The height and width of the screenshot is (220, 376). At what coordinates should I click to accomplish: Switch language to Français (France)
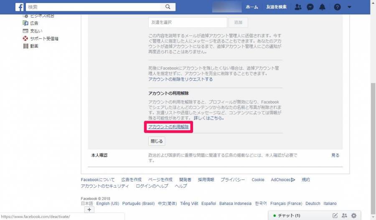point(286,203)
